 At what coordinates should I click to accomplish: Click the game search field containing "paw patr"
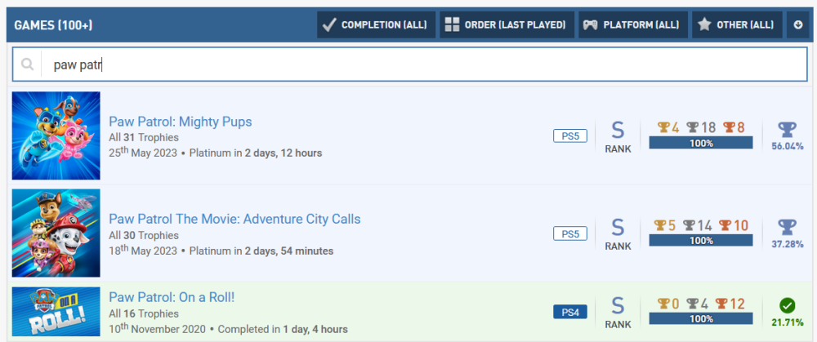(x=408, y=64)
